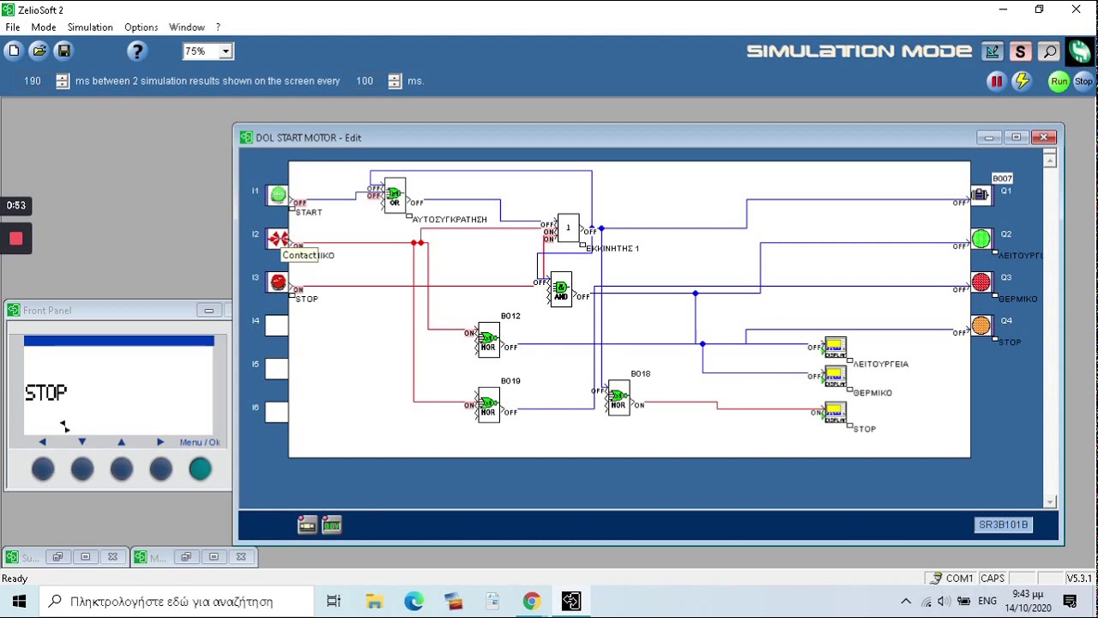The height and width of the screenshot is (618, 1098).
Task: Select the set-reset block numbered 1
Action: pos(568,228)
